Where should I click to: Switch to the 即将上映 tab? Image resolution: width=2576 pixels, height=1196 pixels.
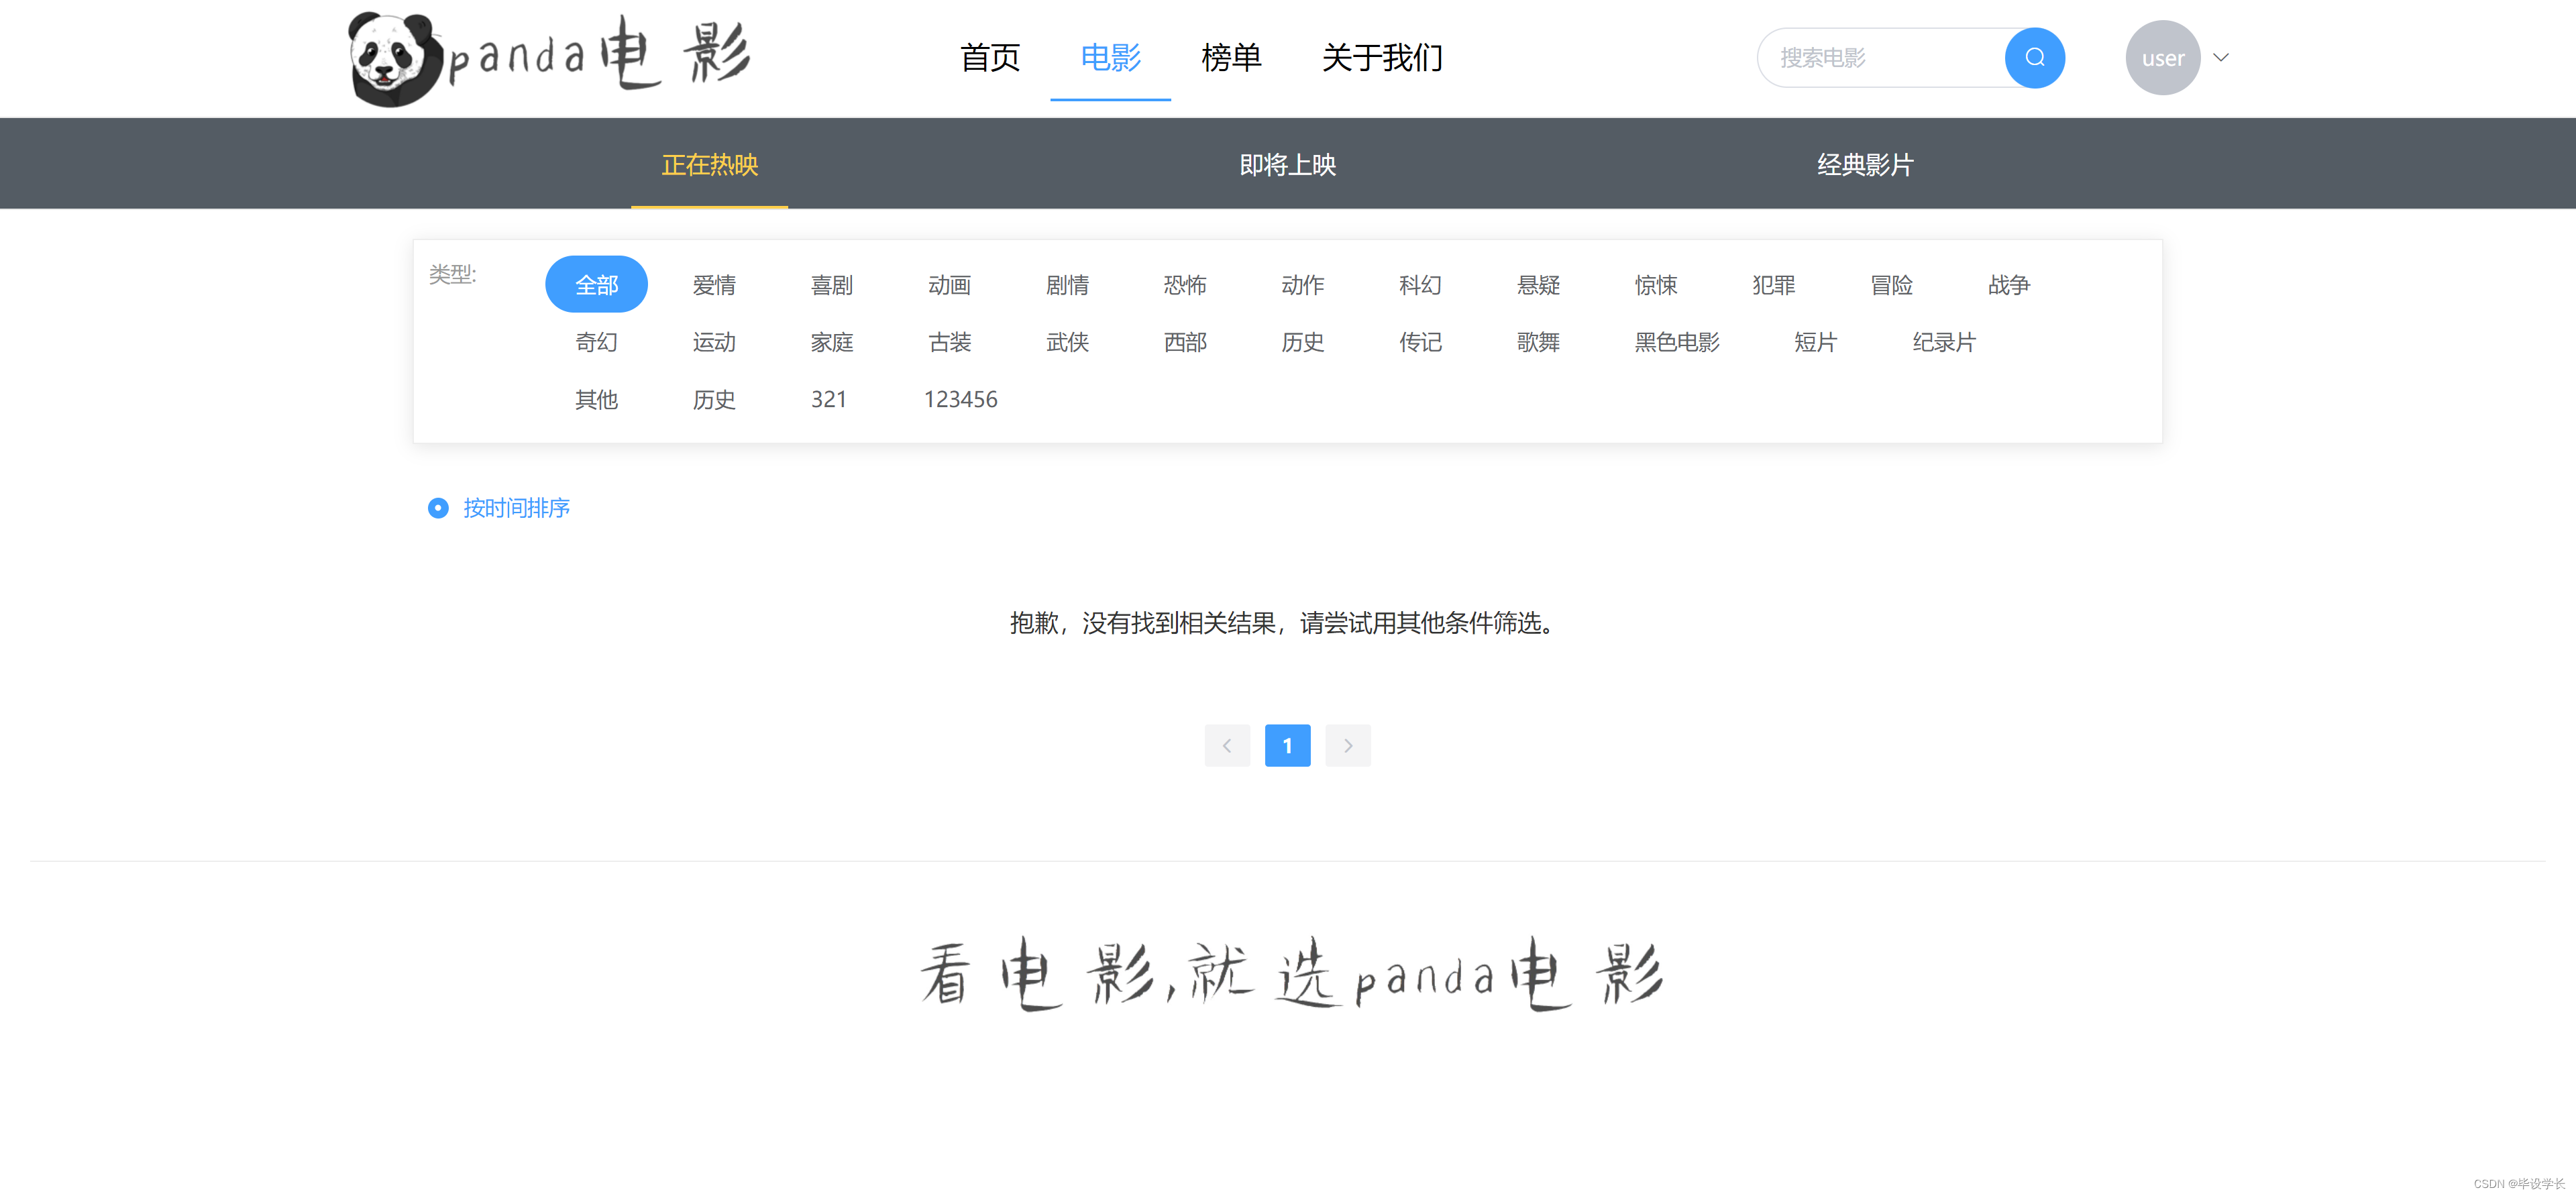click(1288, 165)
